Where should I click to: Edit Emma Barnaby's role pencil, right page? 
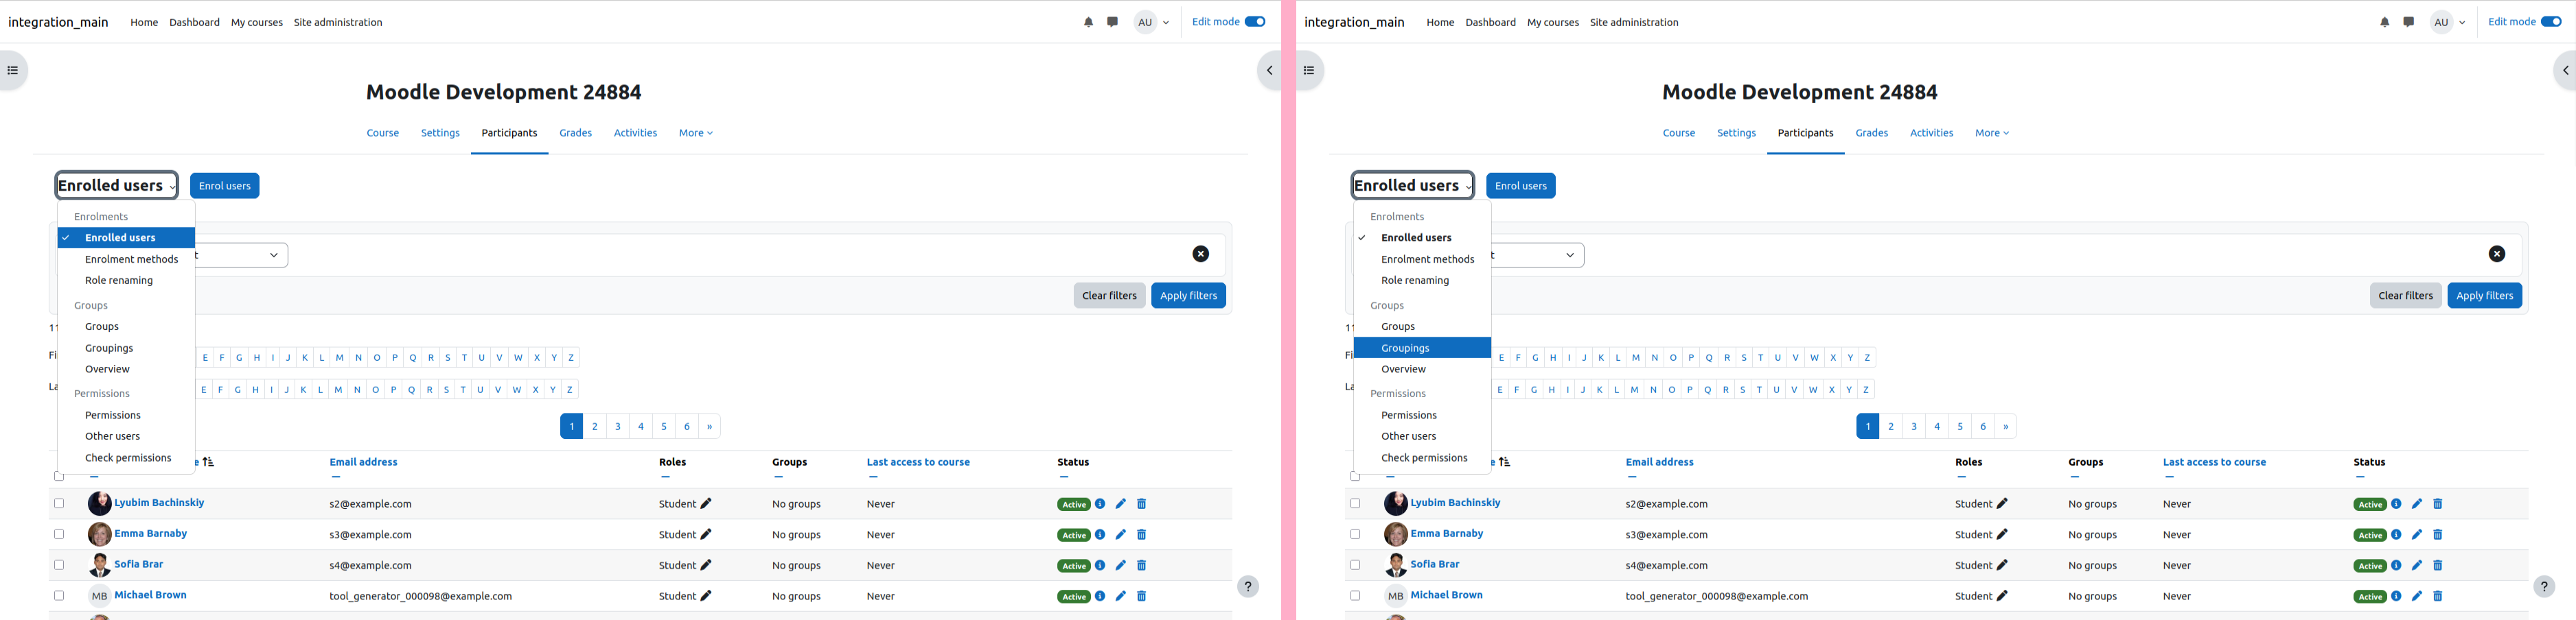pyautogui.click(x=2002, y=535)
